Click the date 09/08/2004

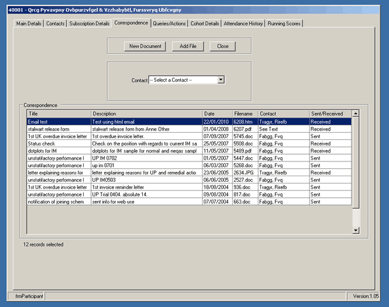pos(216,195)
